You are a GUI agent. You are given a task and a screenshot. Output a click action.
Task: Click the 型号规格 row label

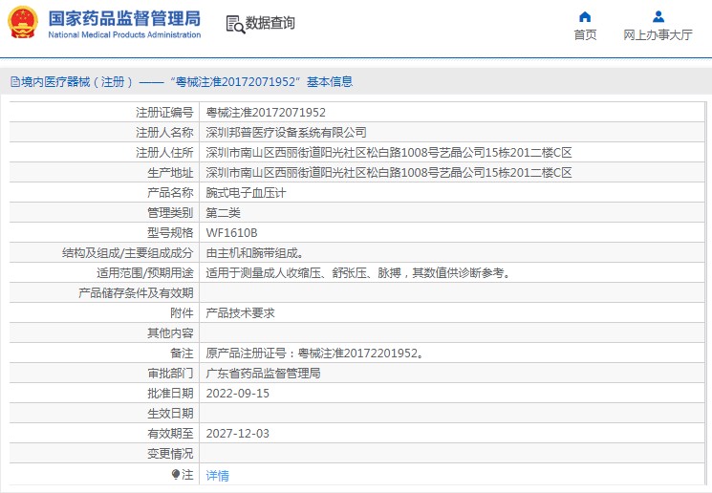pos(170,233)
